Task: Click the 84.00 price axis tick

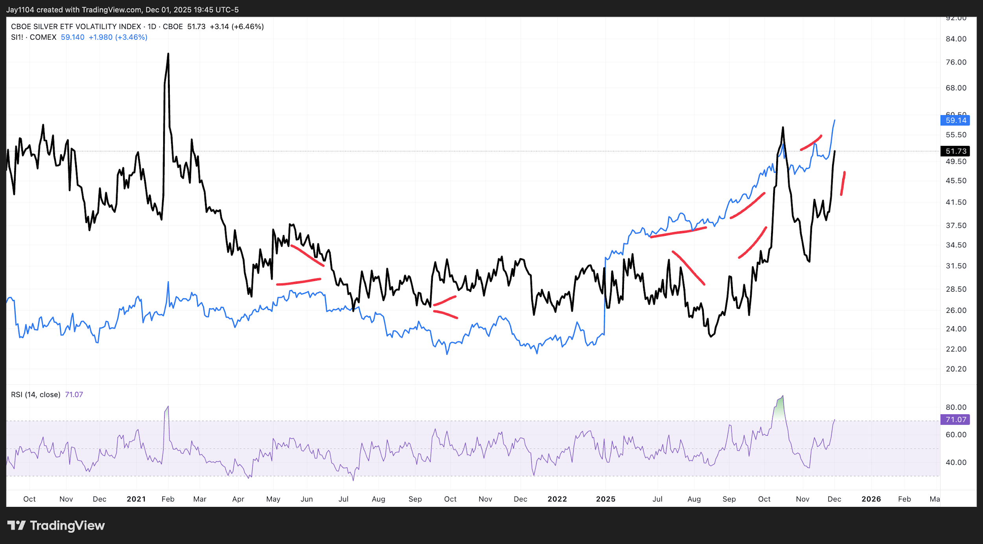Action: (956, 39)
